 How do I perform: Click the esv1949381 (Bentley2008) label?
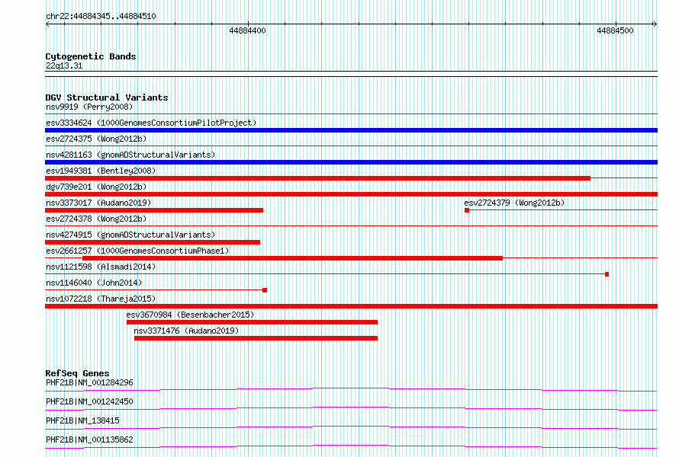(x=101, y=171)
